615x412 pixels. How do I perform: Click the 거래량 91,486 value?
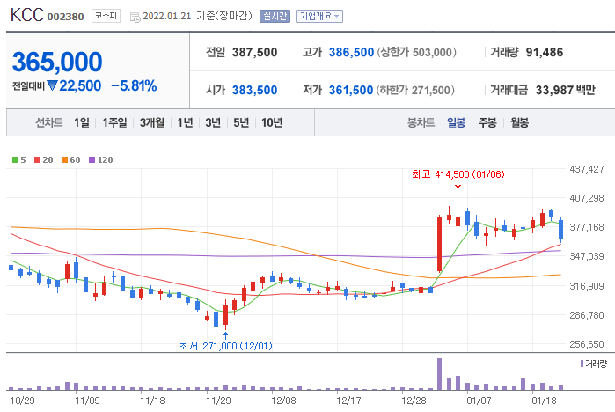coord(545,52)
